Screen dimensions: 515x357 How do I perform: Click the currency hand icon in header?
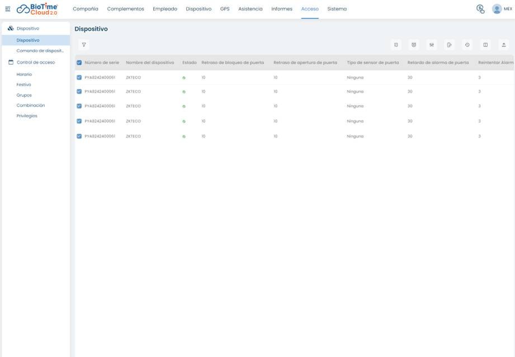click(x=480, y=9)
